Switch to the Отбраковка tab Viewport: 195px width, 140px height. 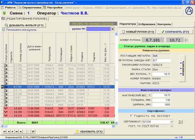pyautogui.click(x=147, y=24)
